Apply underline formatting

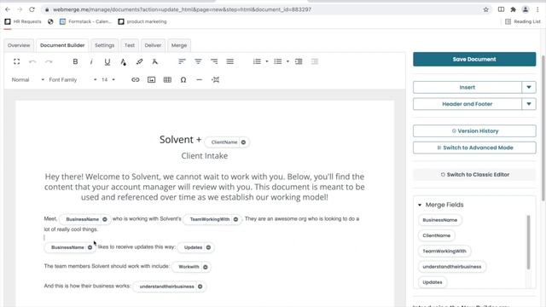(107, 62)
